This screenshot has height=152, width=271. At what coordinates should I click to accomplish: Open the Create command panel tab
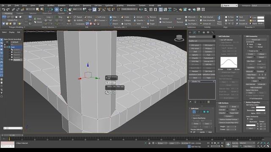pos(190,33)
